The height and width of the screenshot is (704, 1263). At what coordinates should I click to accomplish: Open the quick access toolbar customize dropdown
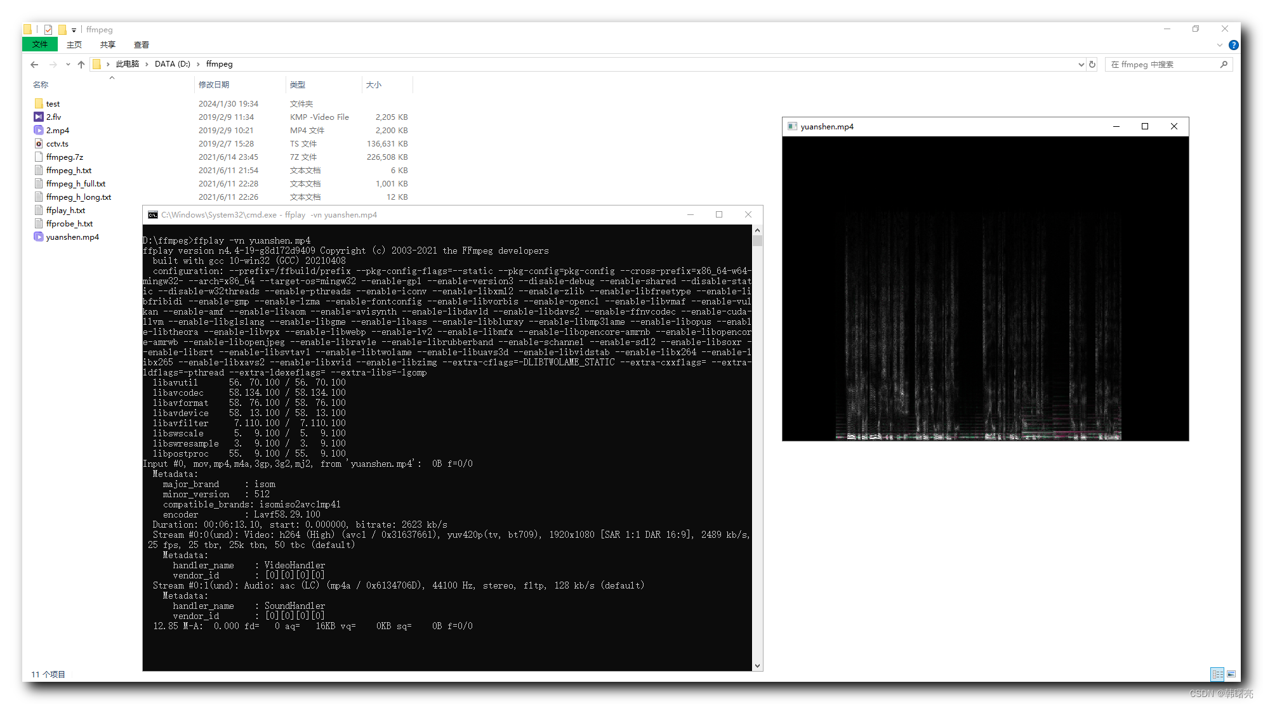click(x=74, y=30)
